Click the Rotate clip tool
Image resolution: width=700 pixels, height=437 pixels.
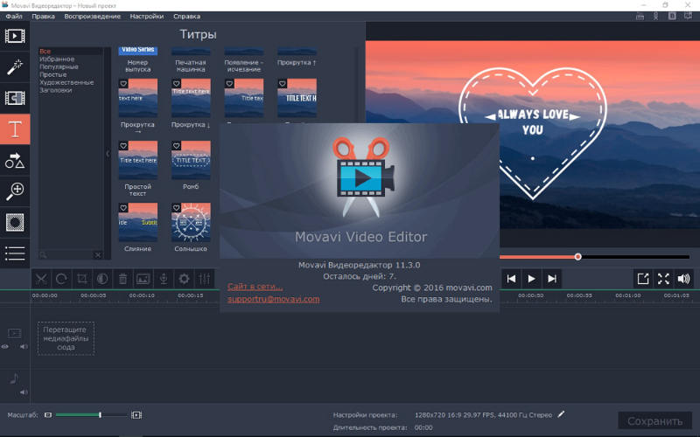[61, 279]
